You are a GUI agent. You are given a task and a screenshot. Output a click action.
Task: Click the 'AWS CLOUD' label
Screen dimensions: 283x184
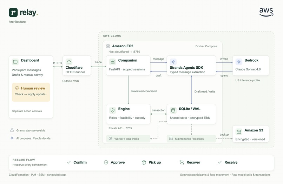(x=112, y=36)
